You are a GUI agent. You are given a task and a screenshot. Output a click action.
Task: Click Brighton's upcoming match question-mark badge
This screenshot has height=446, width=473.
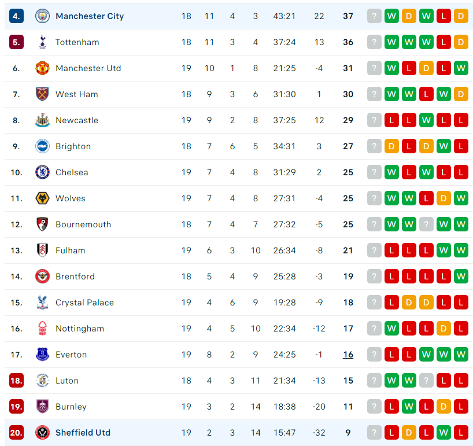tap(374, 146)
